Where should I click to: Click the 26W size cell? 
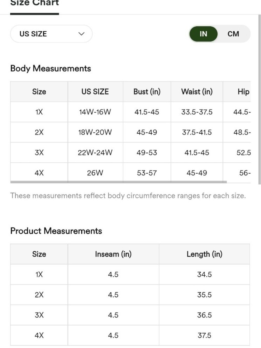[x=95, y=173]
